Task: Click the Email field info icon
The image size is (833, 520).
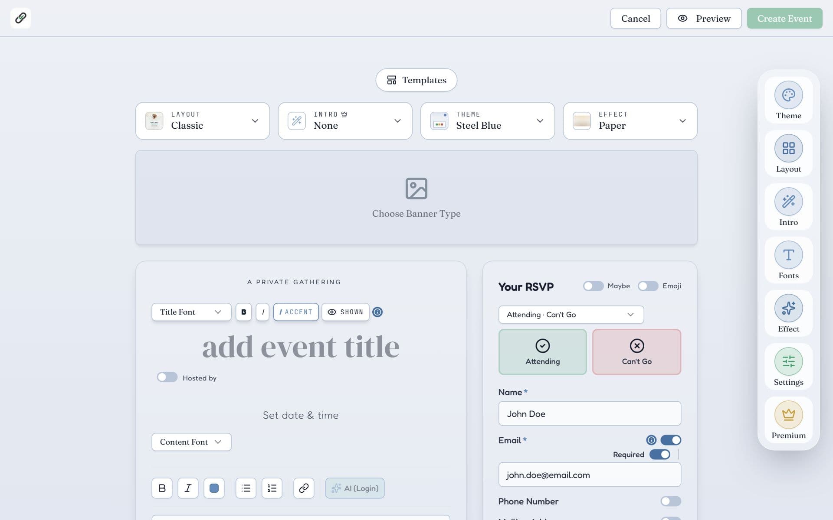Action: 651,440
